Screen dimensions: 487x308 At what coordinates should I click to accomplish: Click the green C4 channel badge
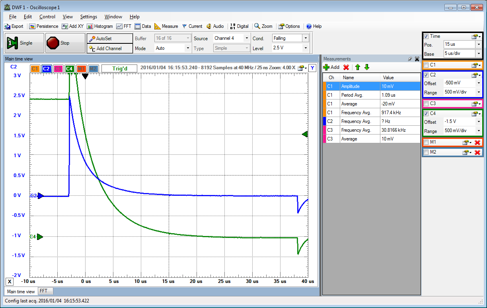pyautogui.click(x=69, y=68)
